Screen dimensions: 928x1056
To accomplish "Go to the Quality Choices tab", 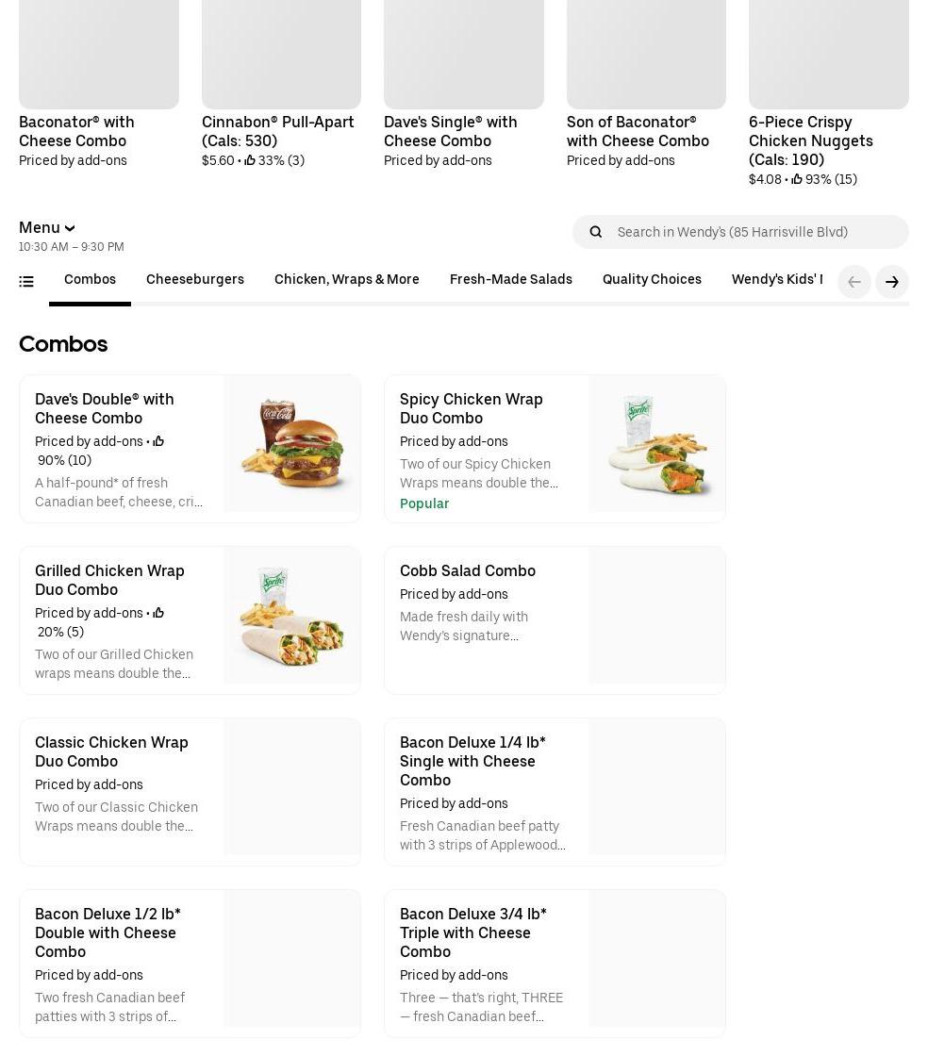I will coord(652,280).
